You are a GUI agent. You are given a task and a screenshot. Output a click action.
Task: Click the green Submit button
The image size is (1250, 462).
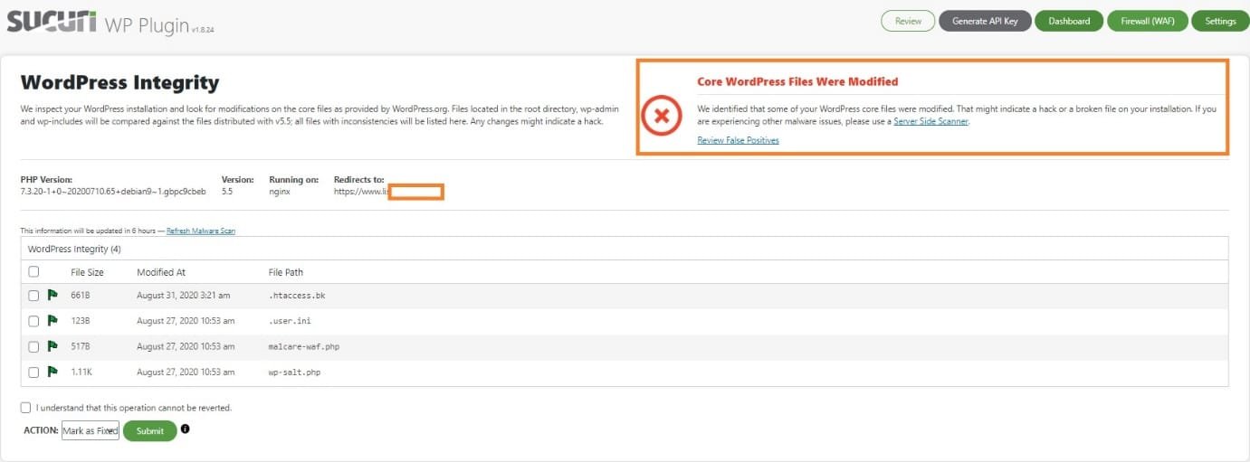pos(150,431)
